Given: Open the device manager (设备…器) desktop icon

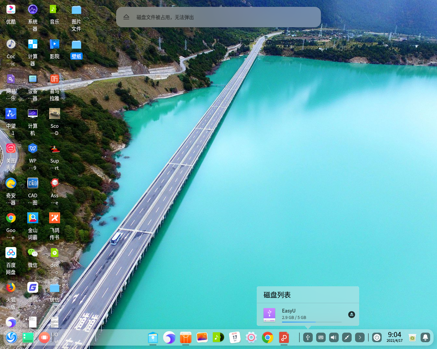Looking at the screenshot, I should [33, 79].
